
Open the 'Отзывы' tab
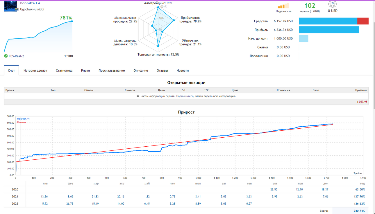point(162,71)
